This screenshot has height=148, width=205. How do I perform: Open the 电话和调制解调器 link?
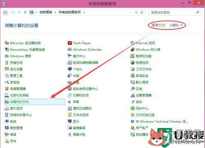85,63
